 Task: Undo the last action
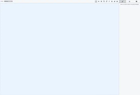click(104, 1)
